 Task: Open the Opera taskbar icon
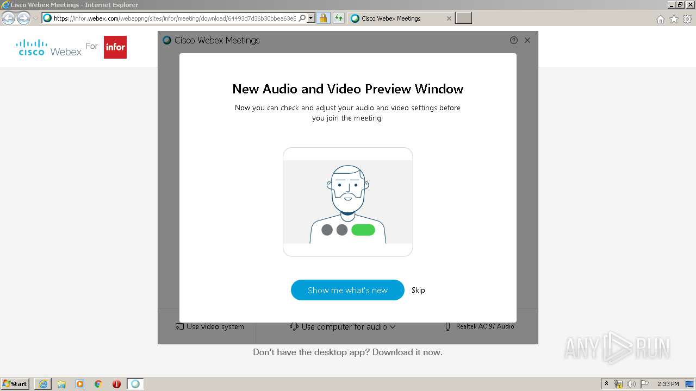click(x=116, y=384)
